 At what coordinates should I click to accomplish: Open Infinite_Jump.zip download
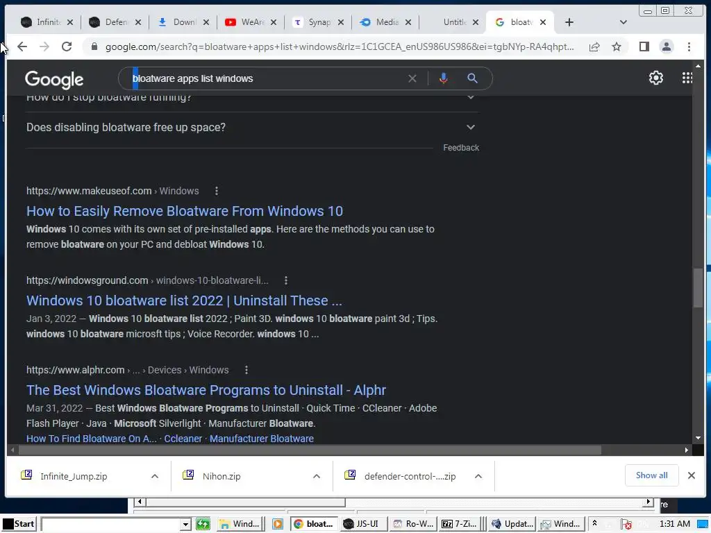74,476
